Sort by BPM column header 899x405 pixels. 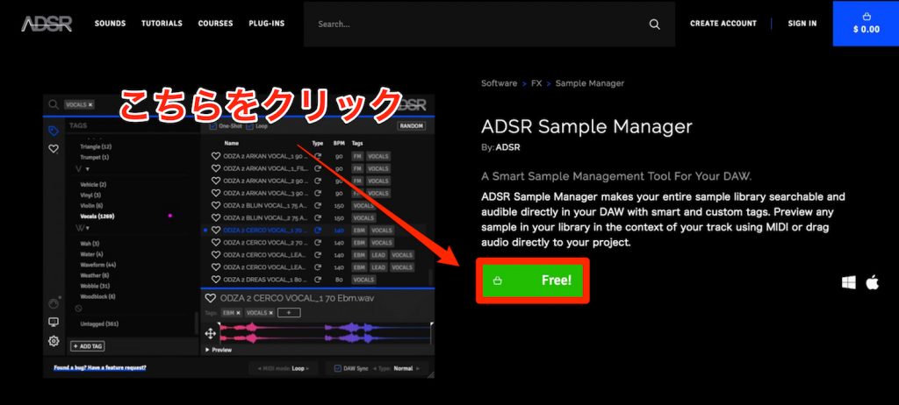339,143
